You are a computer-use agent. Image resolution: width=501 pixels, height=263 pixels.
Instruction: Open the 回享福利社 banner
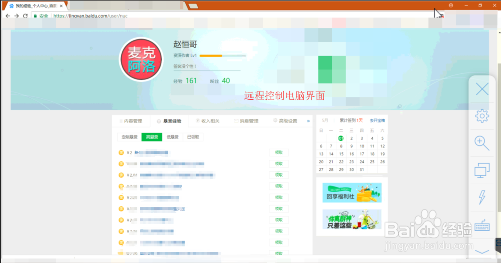(352, 193)
